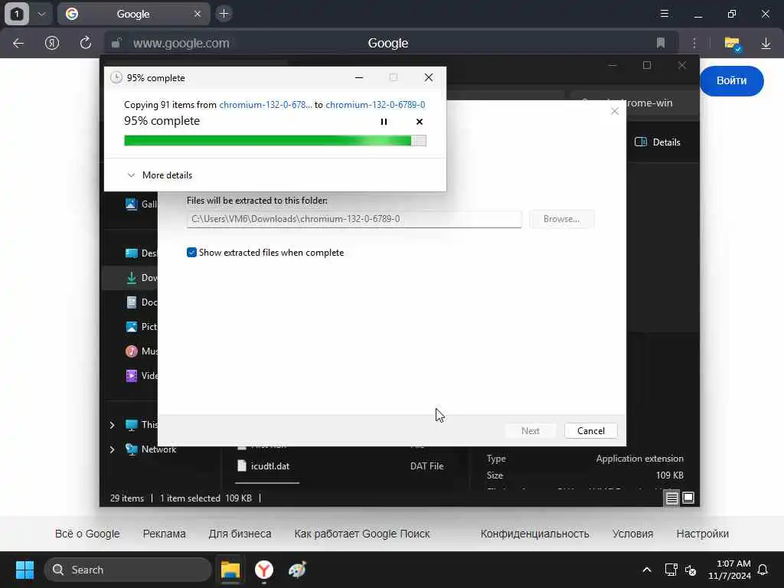Open Реклама footer link

pos(164,534)
